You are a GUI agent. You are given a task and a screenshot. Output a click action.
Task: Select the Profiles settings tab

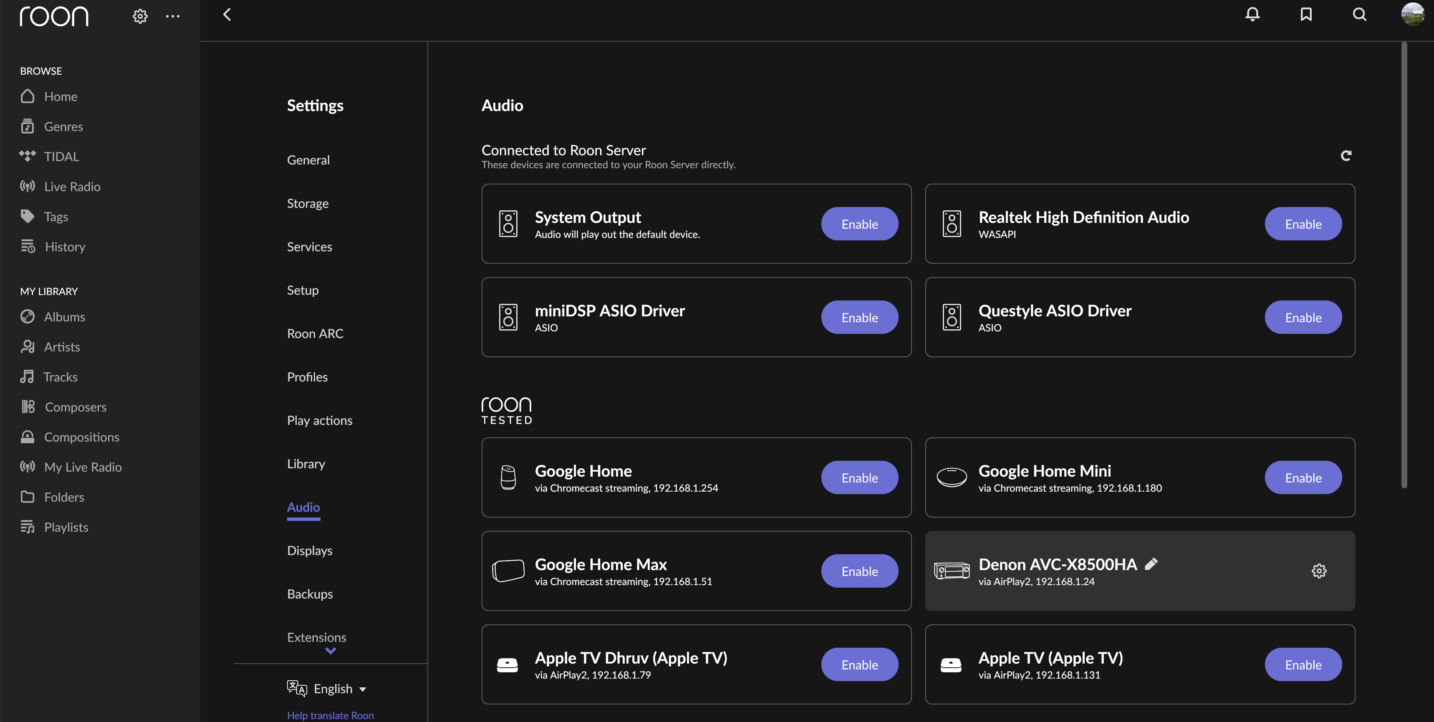(x=307, y=377)
